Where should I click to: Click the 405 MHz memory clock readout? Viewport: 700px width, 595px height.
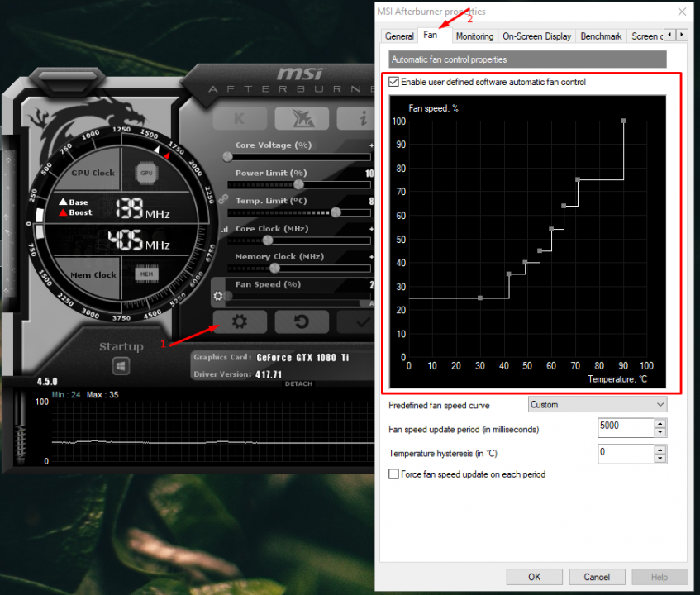(139, 241)
